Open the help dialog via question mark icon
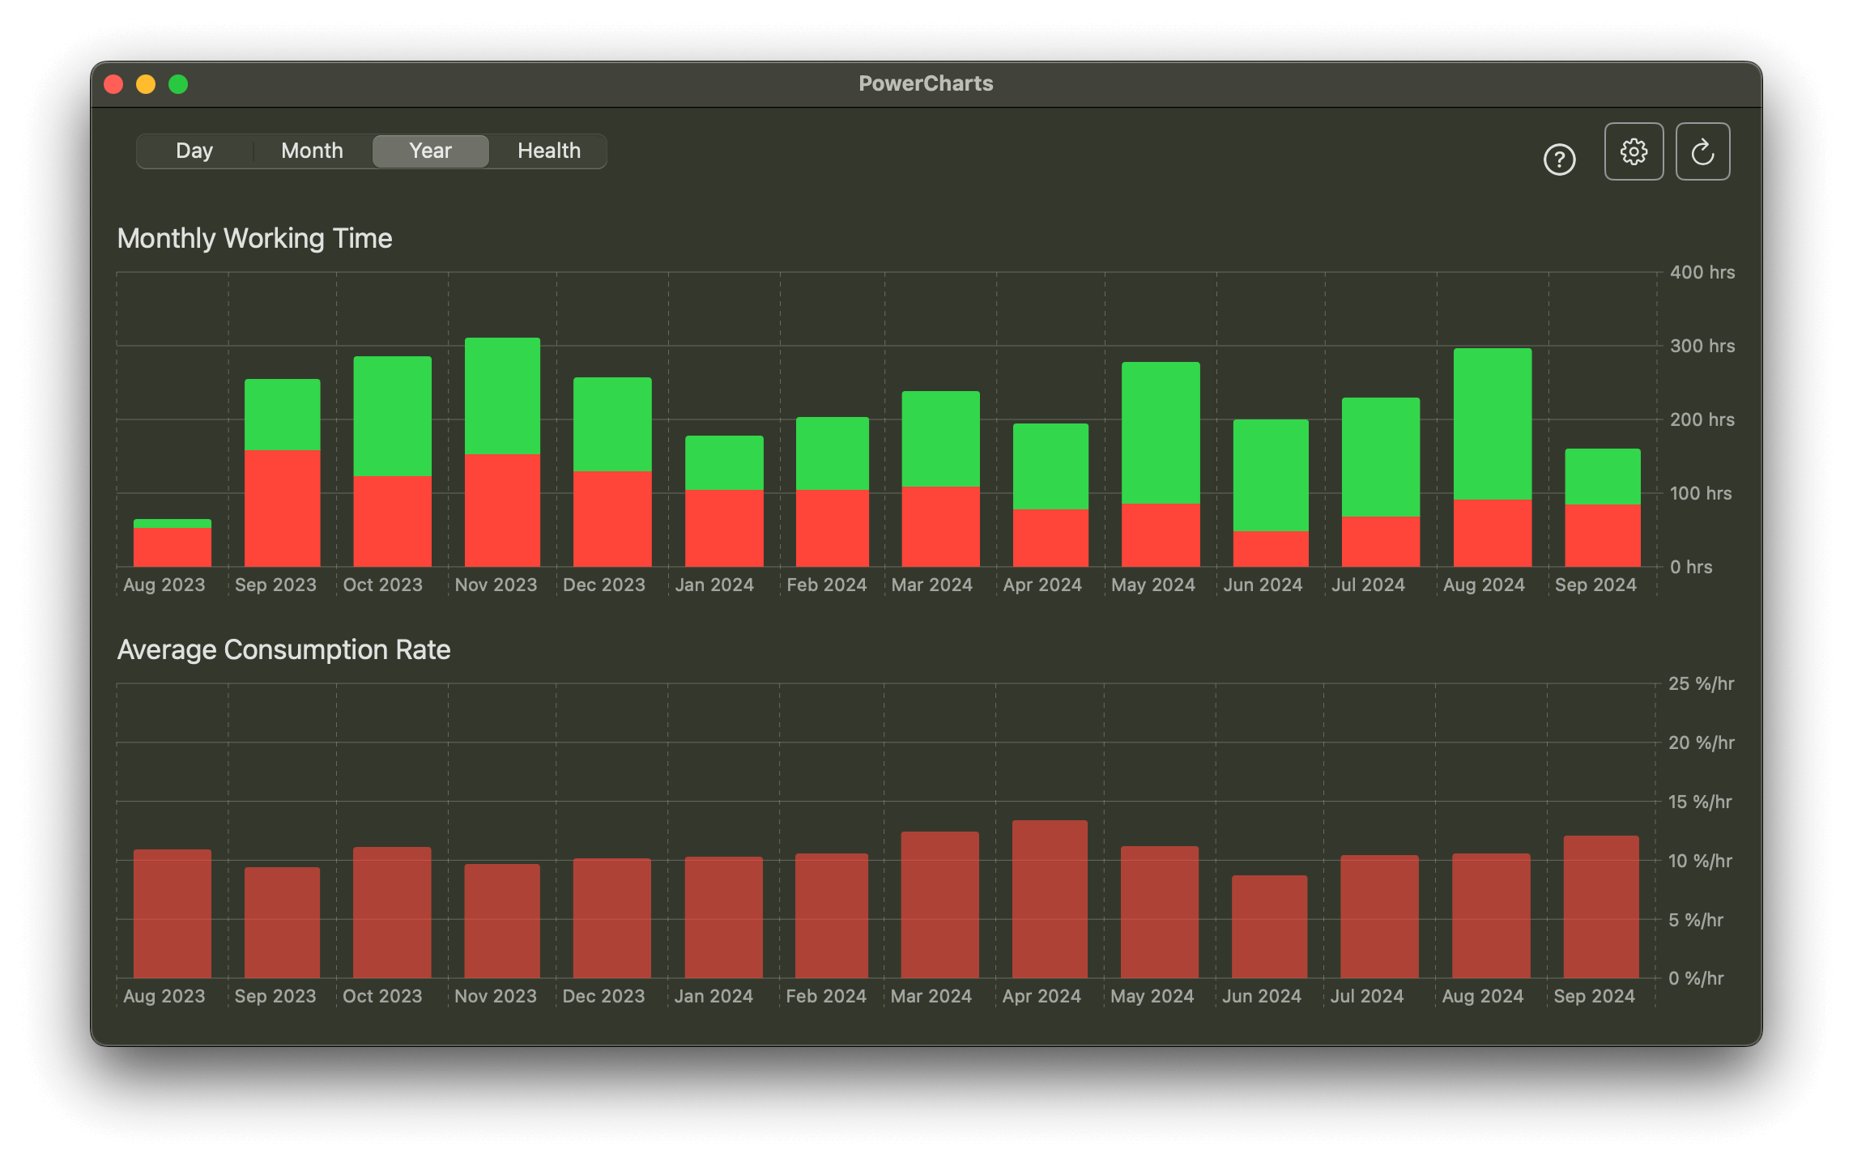This screenshot has height=1166, width=1853. [1559, 160]
